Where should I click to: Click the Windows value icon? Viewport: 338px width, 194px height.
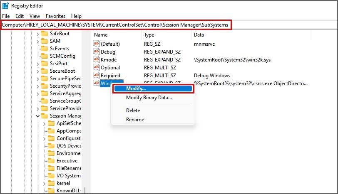(96, 83)
